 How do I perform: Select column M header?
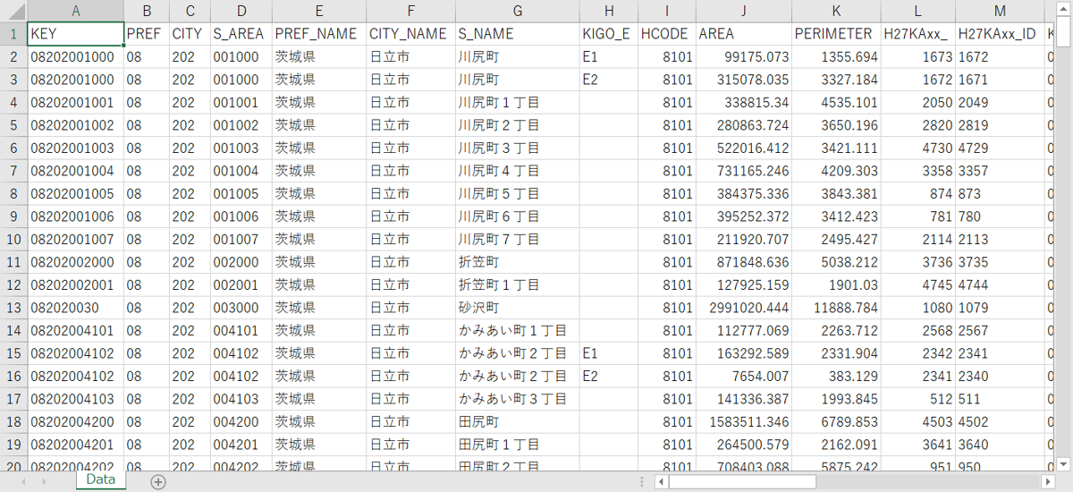click(1000, 11)
